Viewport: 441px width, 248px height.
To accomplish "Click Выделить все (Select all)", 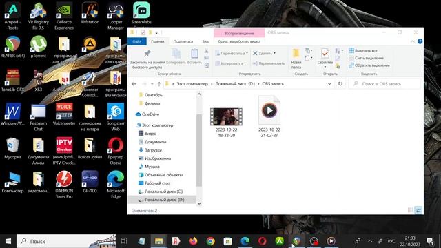I will tap(363, 50).
